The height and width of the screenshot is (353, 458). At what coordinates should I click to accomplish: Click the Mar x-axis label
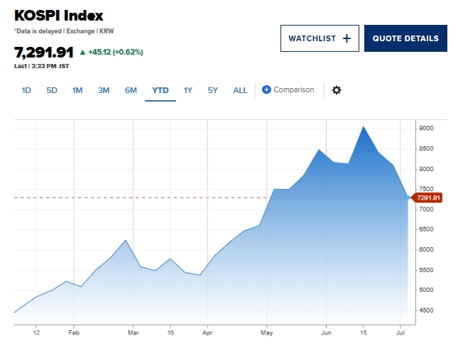click(133, 333)
